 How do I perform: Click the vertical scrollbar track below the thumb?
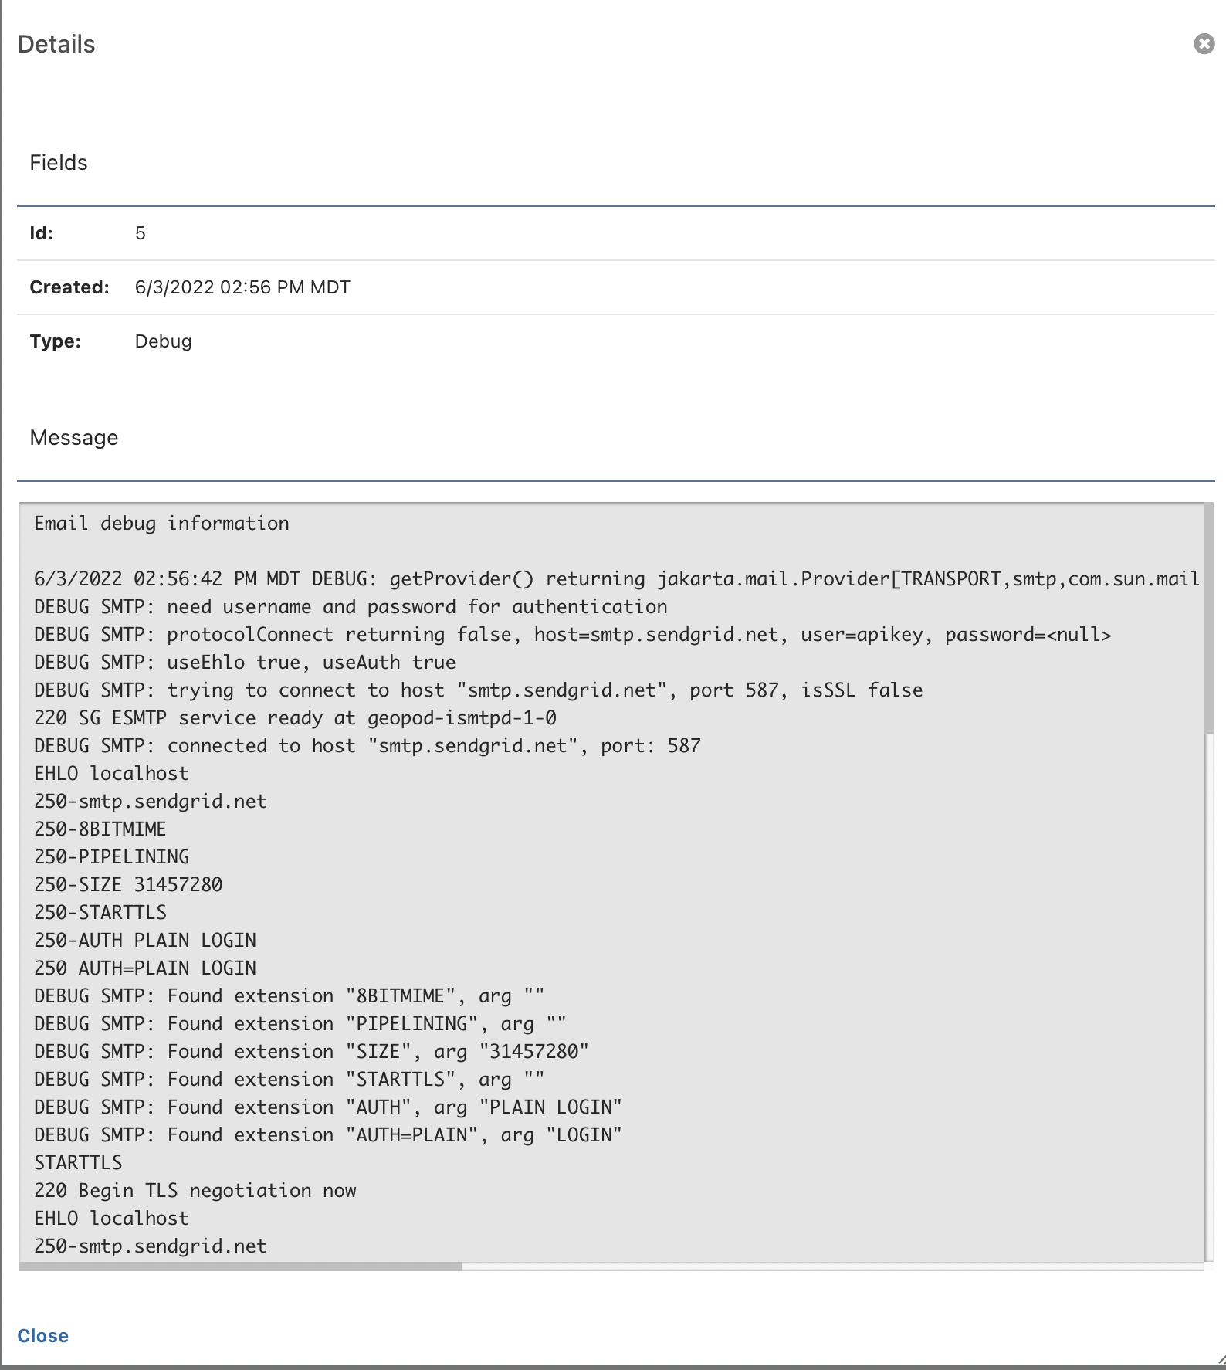tap(1209, 996)
